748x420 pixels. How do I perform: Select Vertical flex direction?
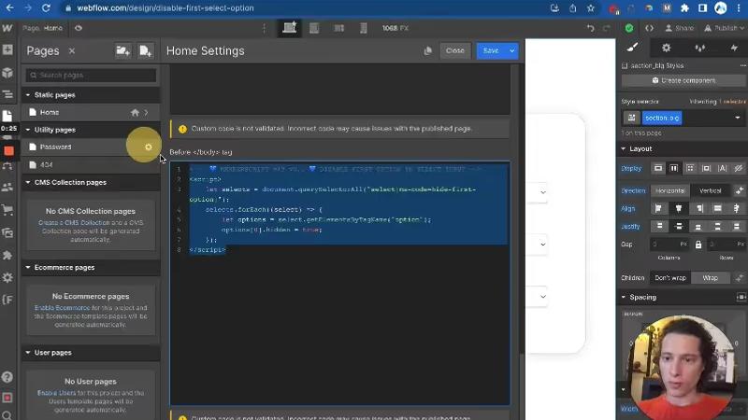pos(710,190)
